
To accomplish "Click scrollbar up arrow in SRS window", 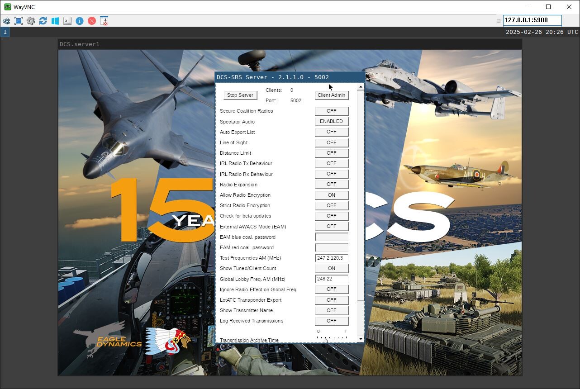I will pos(361,87).
